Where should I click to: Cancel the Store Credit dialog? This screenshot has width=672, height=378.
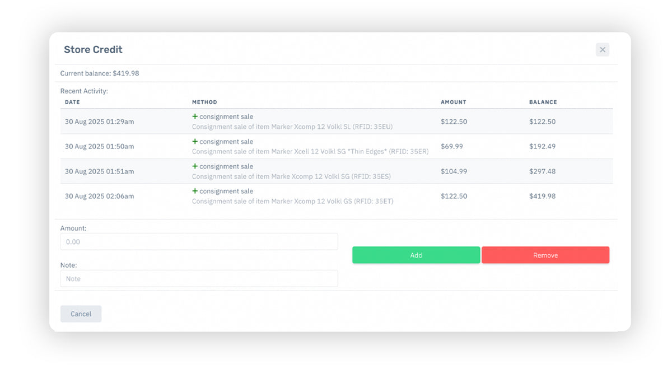pyautogui.click(x=81, y=314)
